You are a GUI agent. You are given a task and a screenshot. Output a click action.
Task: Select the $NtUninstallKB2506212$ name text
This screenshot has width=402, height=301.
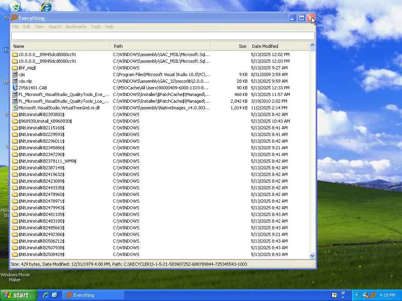pos(42,241)
